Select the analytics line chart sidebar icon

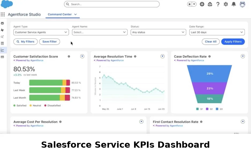(x=2, y=50)
